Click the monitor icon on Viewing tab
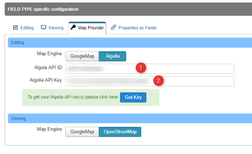252x154 pixels. (x=43, y=27)
